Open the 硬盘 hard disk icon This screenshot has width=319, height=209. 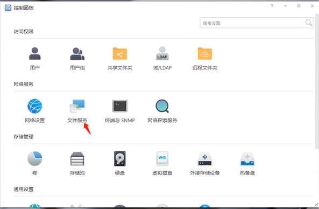coord(120,158)
